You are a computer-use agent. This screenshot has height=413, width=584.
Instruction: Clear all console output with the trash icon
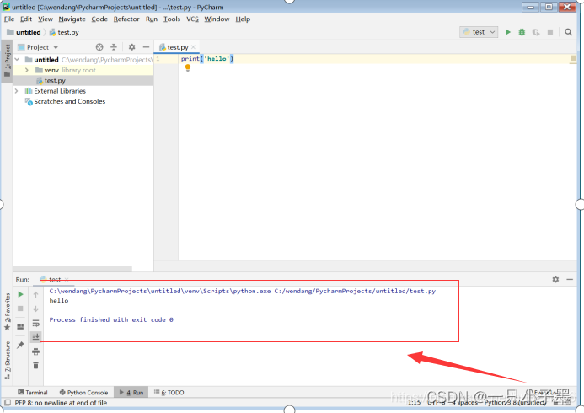click(35, 365)
